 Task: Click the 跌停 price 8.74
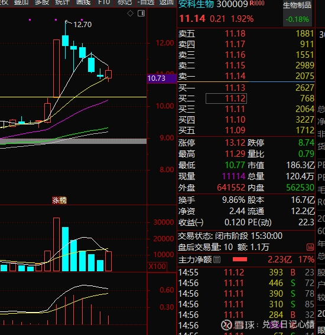tap(306, 143)
